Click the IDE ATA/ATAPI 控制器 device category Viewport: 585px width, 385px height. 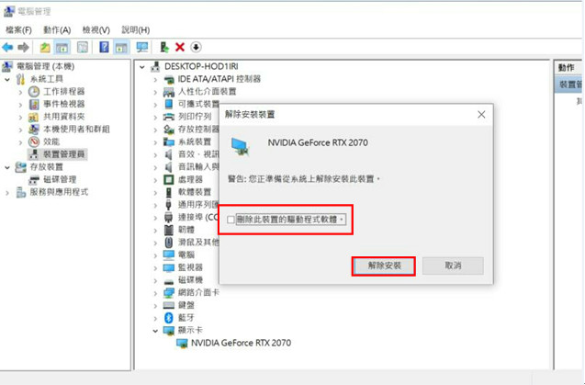[x=219, y=79]
